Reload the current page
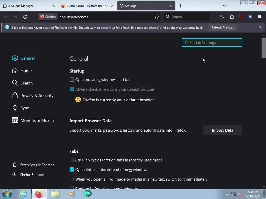The width and height of the screenshot is (266, 199). point(25,17)
